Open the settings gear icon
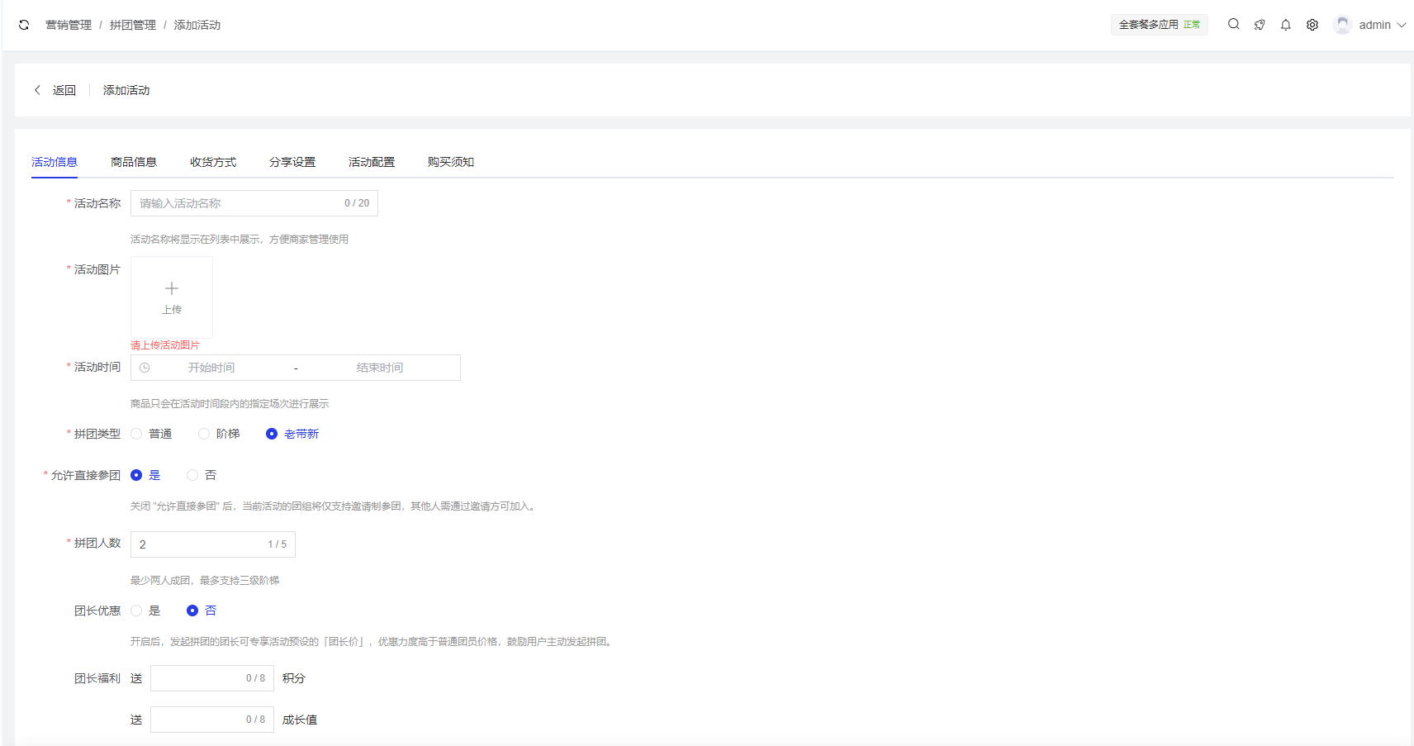Viewport: 1414px width, 746px height. (1312, 25)
